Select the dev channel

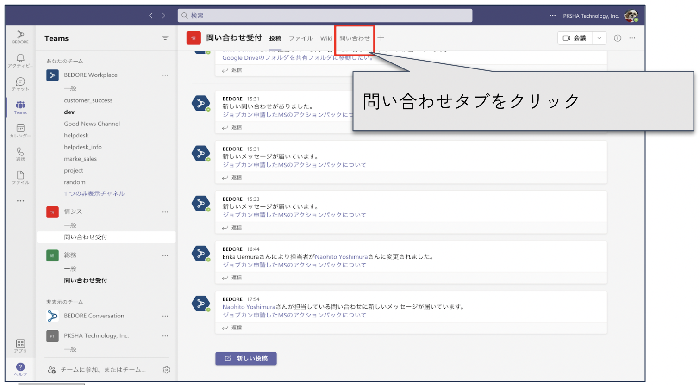pyautogui.click(x=69, y=112)
